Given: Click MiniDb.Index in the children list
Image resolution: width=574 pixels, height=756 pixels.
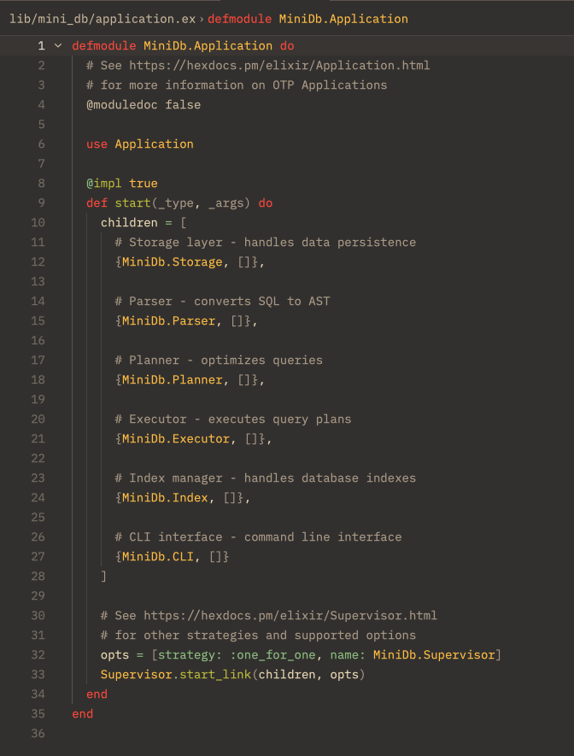Looking at the screenshot, I should coord(165,497).
